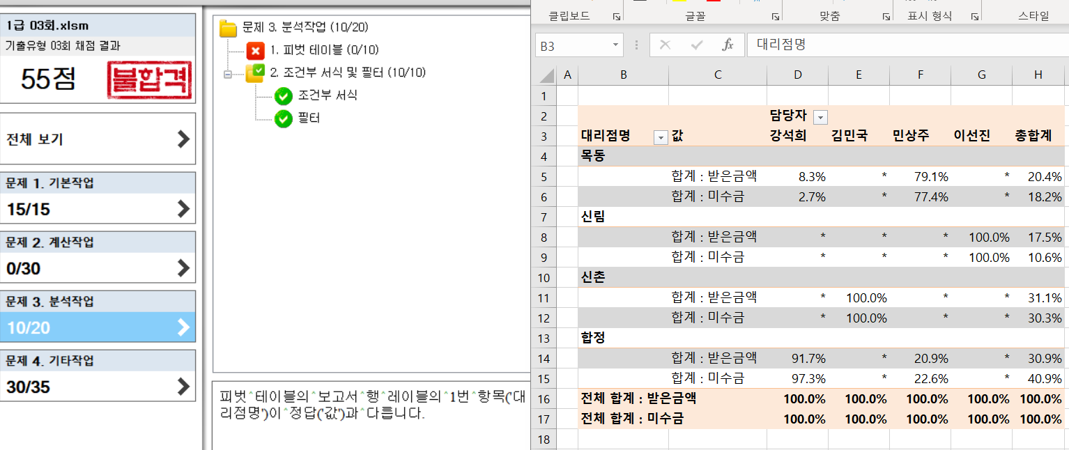Open the 대리점명 row filter dropdown
This screenshot has width=1069, height=450.
pos(660,137)
